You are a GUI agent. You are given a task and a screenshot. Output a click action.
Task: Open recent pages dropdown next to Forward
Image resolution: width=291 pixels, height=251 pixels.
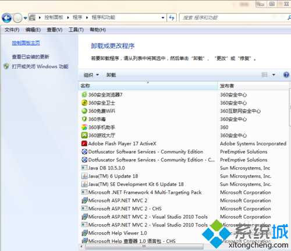(25, 18)
